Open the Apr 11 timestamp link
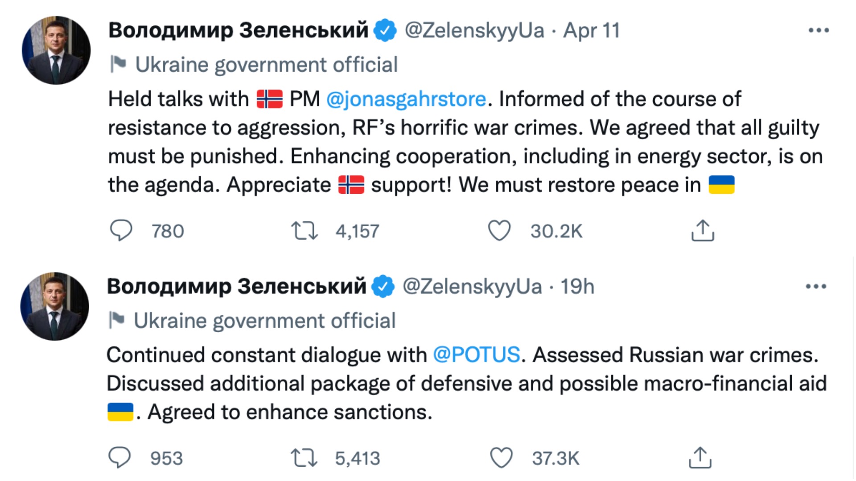Screen dimensions: 856x481 click(591, 30)
